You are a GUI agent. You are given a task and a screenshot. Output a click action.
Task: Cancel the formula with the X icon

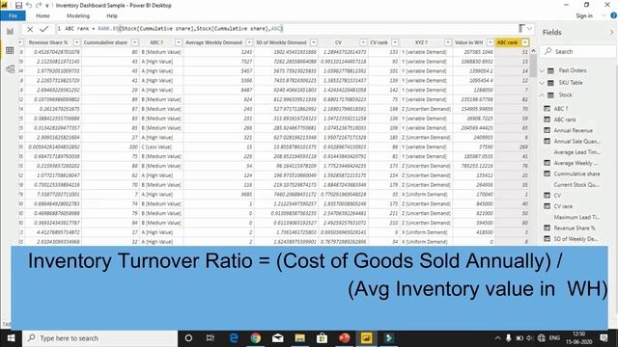coord(30,29)
